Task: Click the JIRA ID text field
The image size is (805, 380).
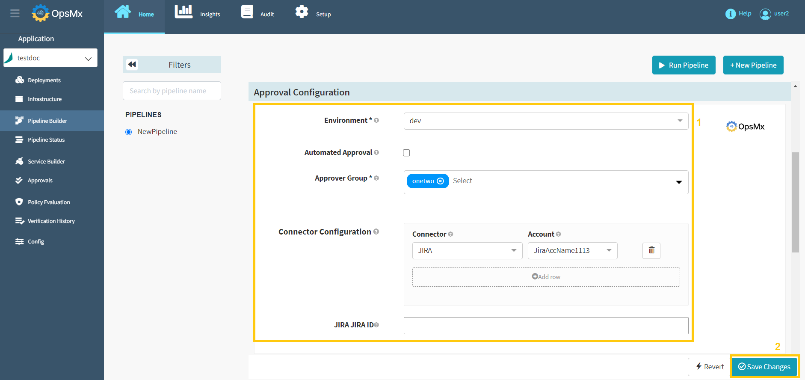Action: pyautogui.click(x=545, y=326)
